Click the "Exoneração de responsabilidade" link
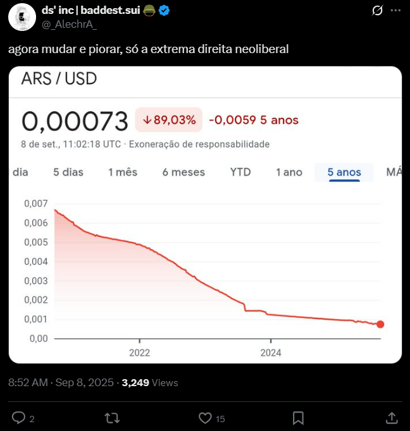The width and height of the screenshot is (410, 431). (199, 144)
